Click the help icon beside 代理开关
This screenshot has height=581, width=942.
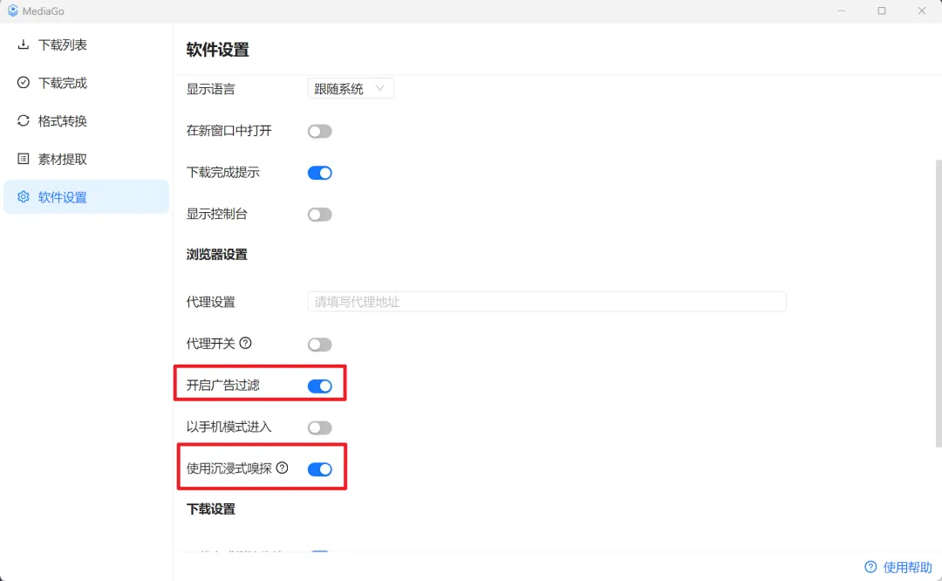(x=245, y=343)
